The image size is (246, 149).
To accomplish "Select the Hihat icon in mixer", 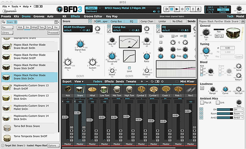I will pos(92,89).
